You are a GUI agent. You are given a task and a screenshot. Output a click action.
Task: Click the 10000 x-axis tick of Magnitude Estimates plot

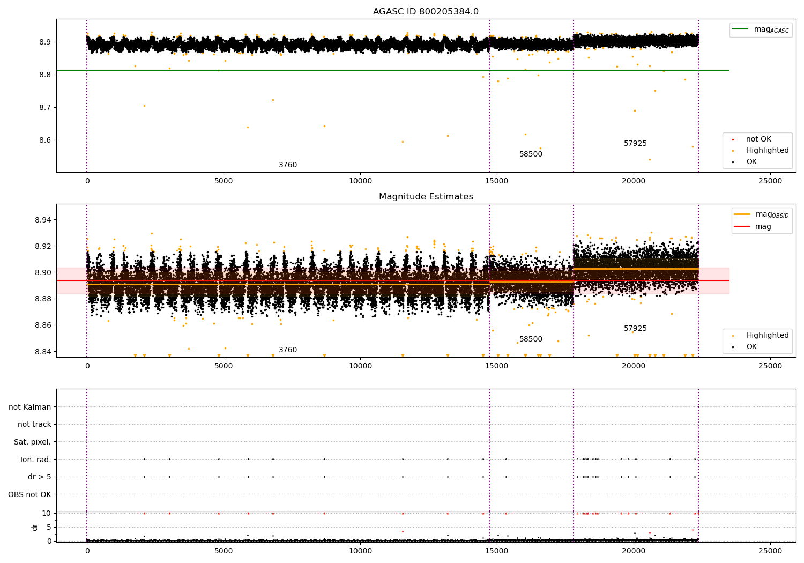click(x=360, y=366)
